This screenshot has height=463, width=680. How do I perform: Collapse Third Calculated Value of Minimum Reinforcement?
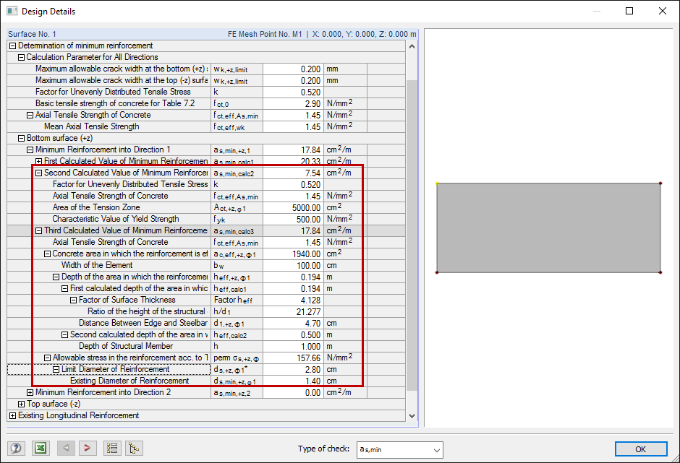point(39,230)
